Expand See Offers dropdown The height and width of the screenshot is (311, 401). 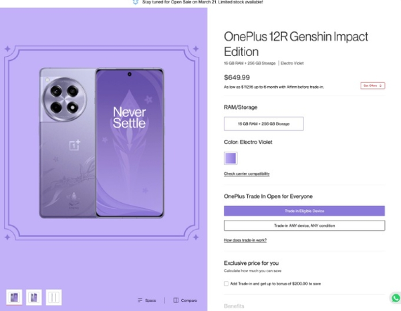(x=373, y=85)
